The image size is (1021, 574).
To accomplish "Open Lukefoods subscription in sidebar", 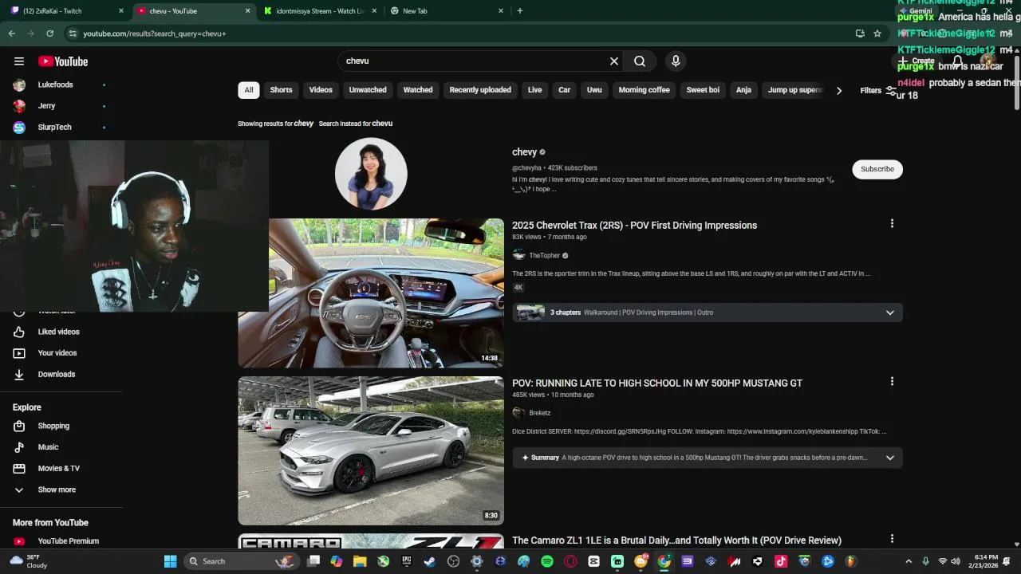I will pyautogui.click(x=55, y=85).
